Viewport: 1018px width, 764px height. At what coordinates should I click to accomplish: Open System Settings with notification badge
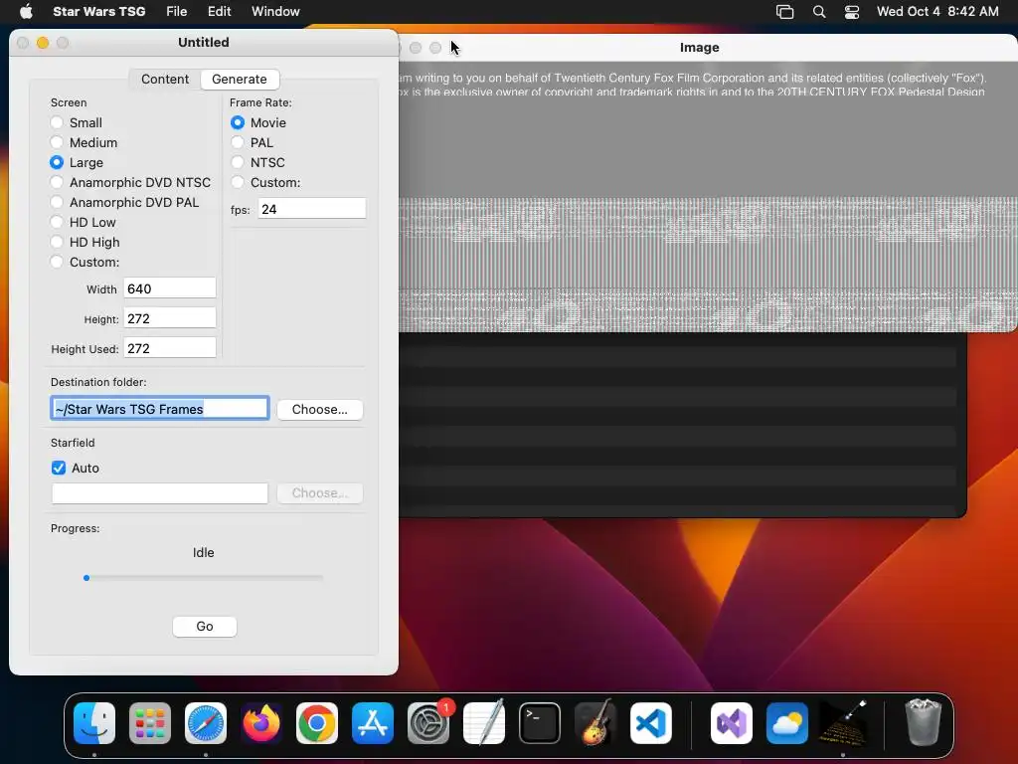click(x=428, y=723)
